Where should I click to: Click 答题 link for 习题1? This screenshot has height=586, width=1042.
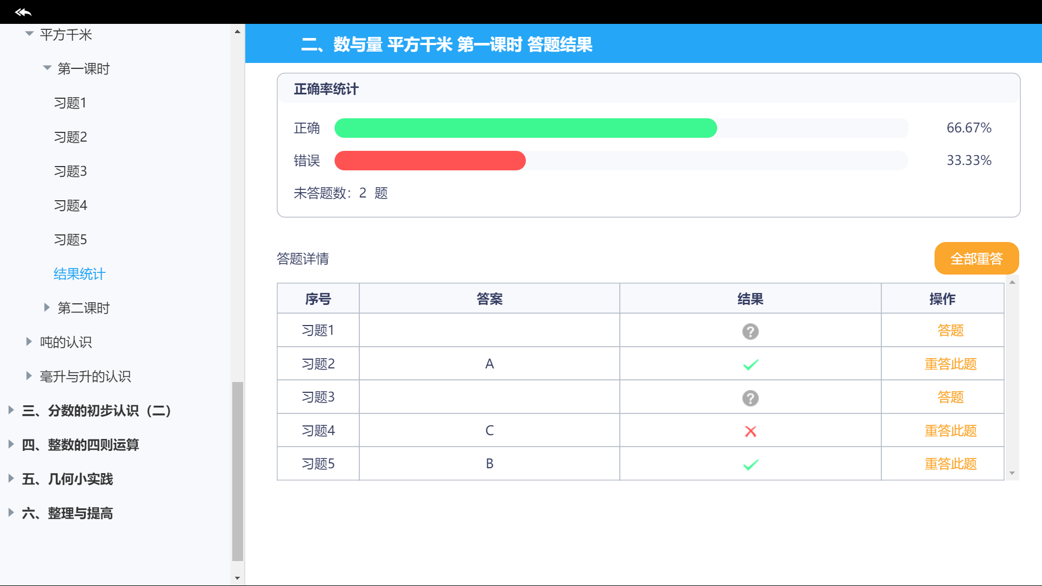click(x=950, y=330)
